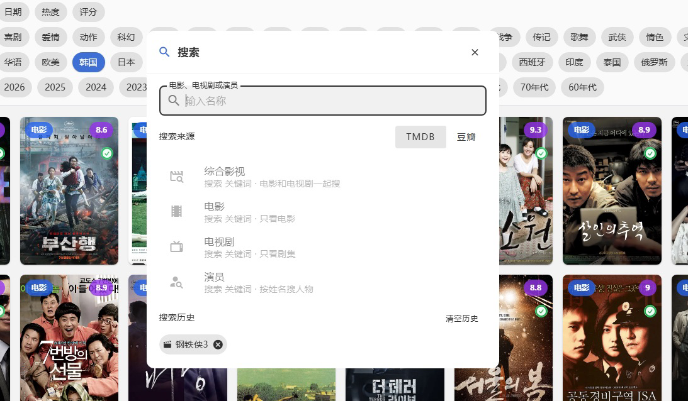This screenshot has width=688, height=401.
Task: Click the 综合影视 search icon
Action: 176,177
